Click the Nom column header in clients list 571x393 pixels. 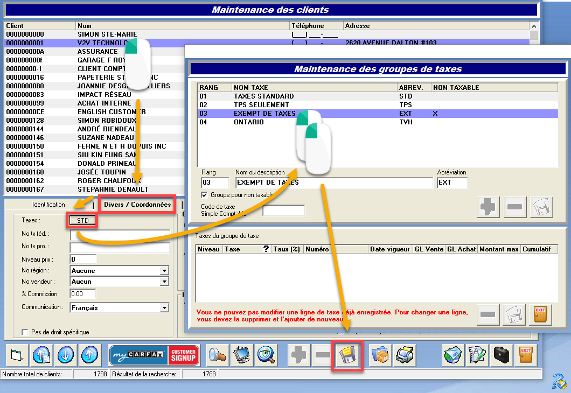[x=183, y=26]
